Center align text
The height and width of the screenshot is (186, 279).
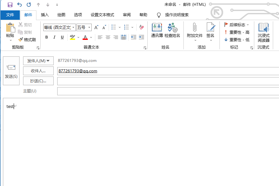tap(108, 37)
